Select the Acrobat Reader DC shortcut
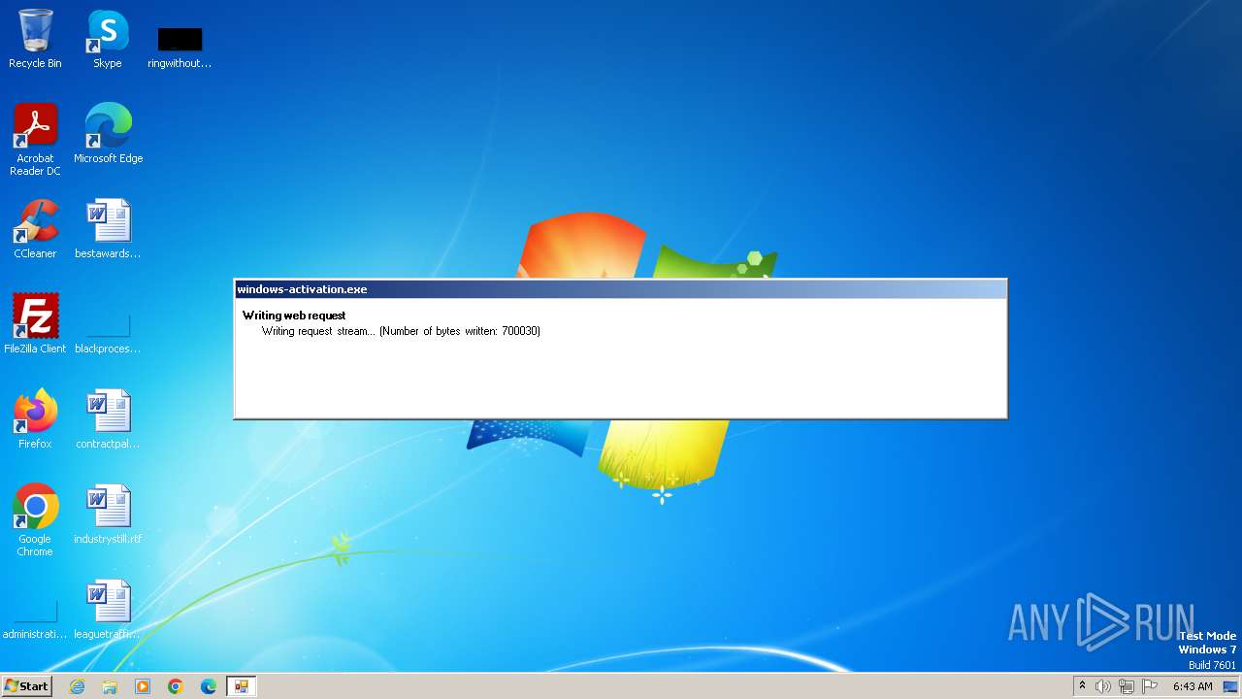1242x699 pixels. tap(35, 139)
